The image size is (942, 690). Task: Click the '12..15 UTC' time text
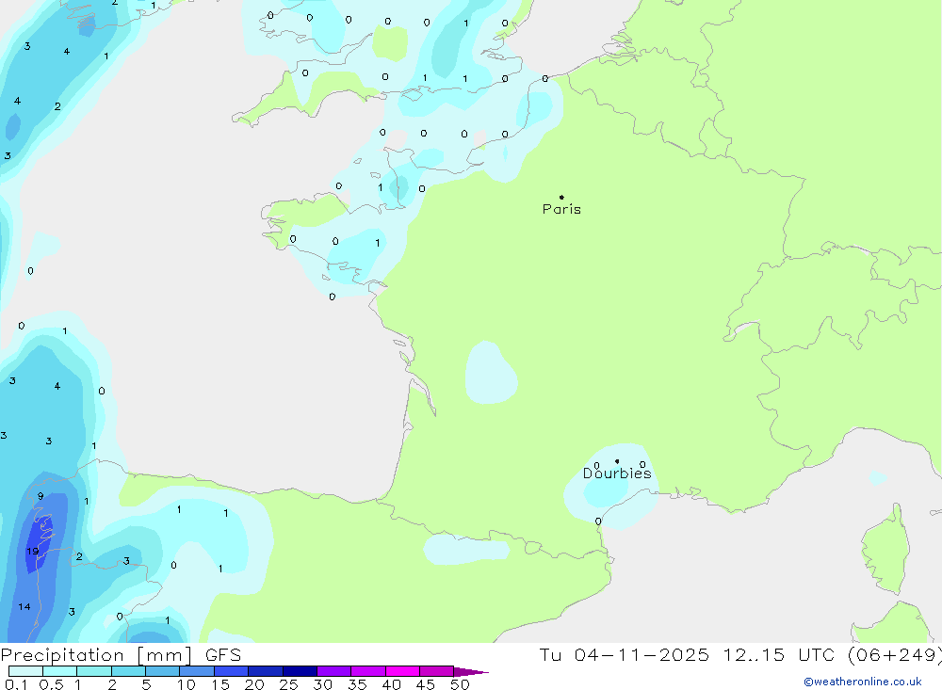[x=779, y=654]
